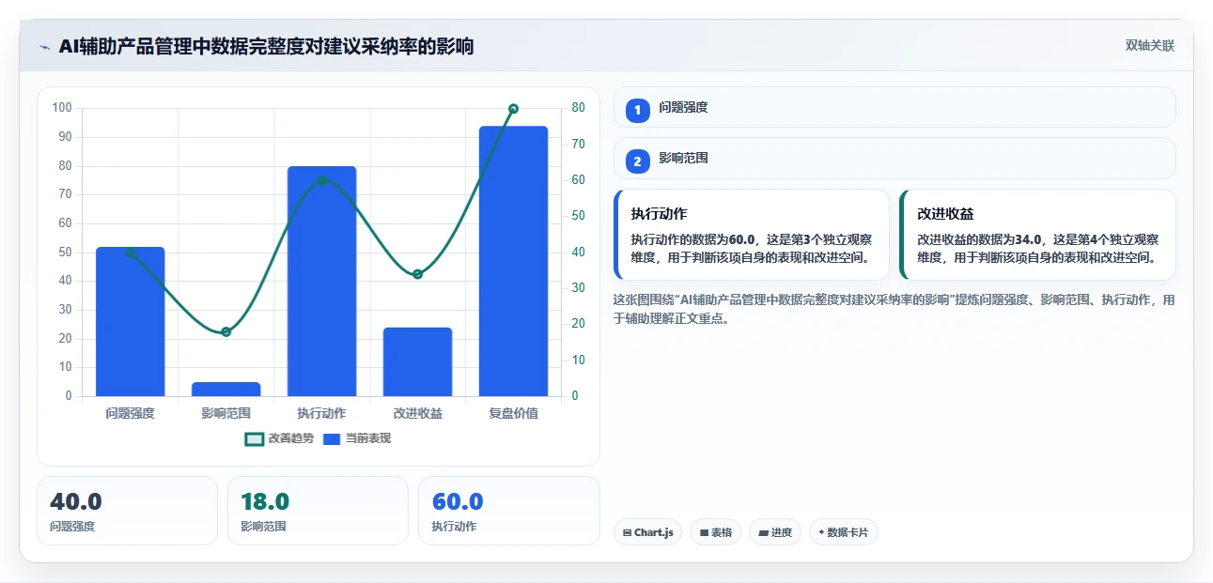Image resolution: width=1213 pixels, height=583 pixels.
Task: Click the 影响范围 blue bar
Action: (x=226, y=390)
